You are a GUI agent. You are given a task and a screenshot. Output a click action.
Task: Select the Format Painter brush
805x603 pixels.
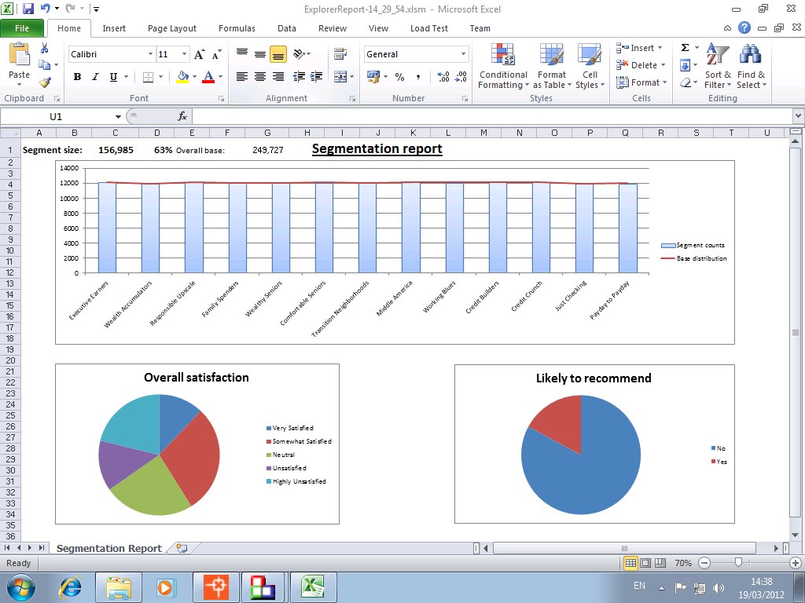pos(45,82)
